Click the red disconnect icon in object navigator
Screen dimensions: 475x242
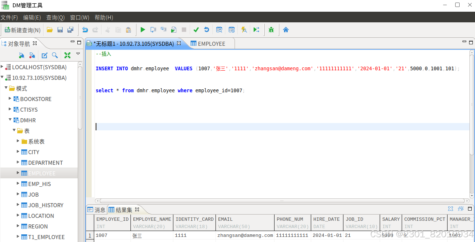pos(32,55)
